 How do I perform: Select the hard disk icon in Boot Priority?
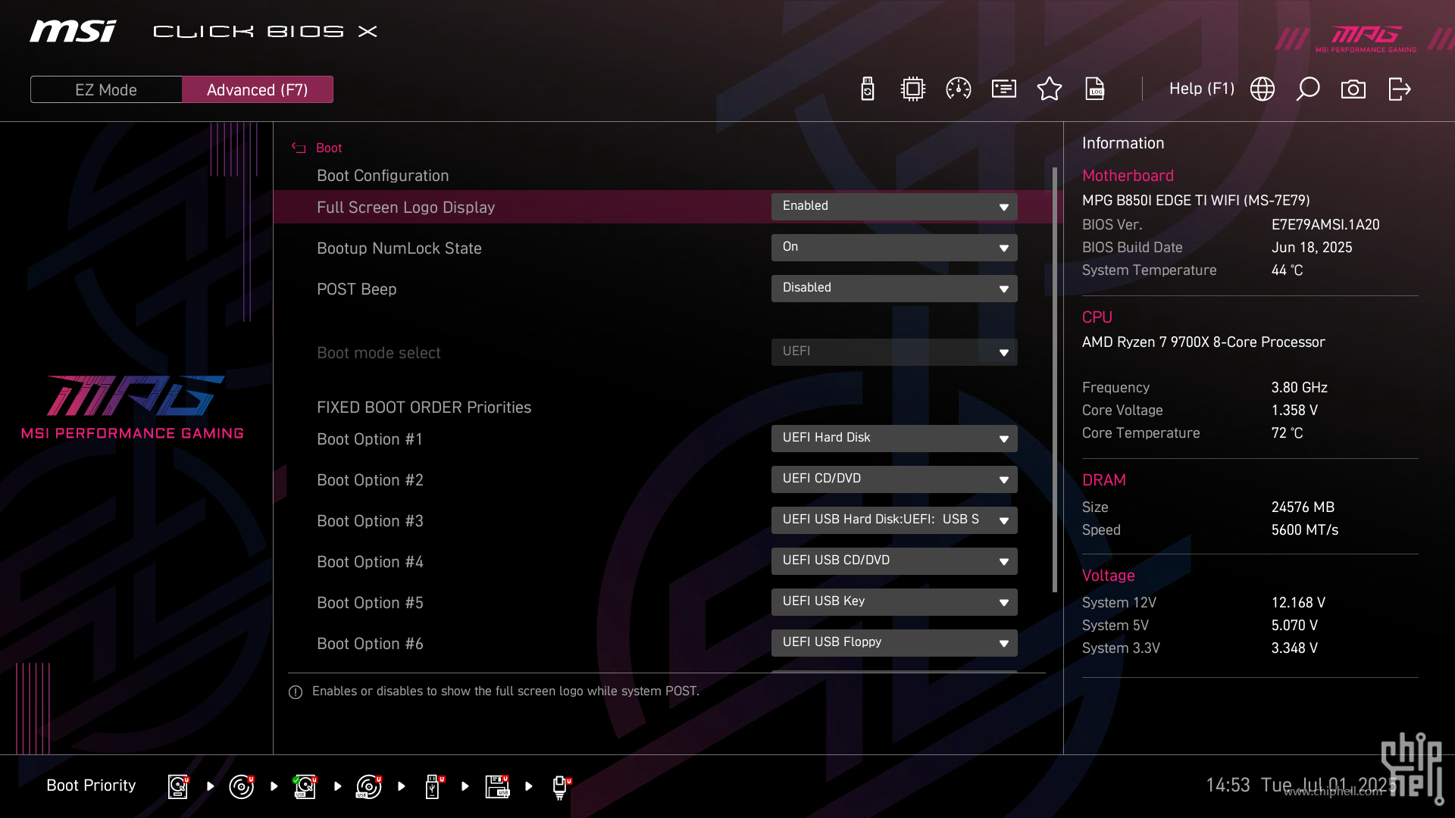point(178,786)
